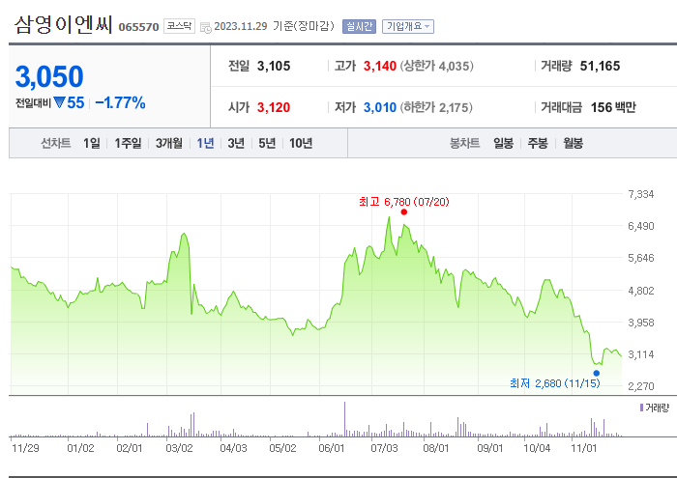Open the 기업개요 dropdown
Image resolution: width=677 pixels, height=478 pixels.
click(x=407, y=27)
